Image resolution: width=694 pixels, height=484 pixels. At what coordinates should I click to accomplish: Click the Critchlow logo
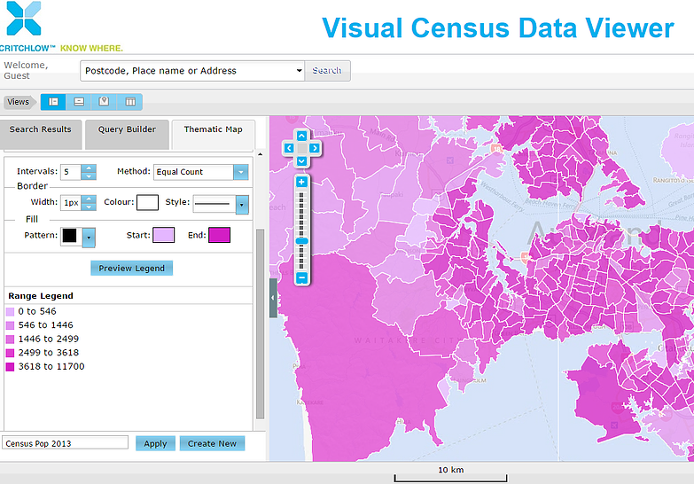[x=60, y=27]
